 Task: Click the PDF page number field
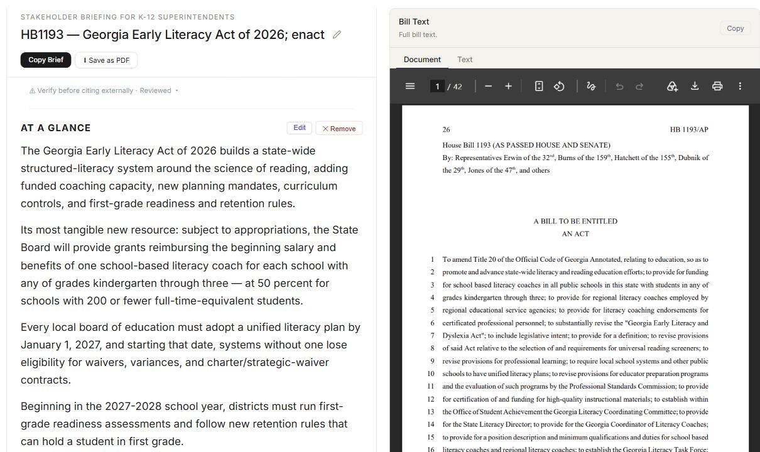(437, 87)
